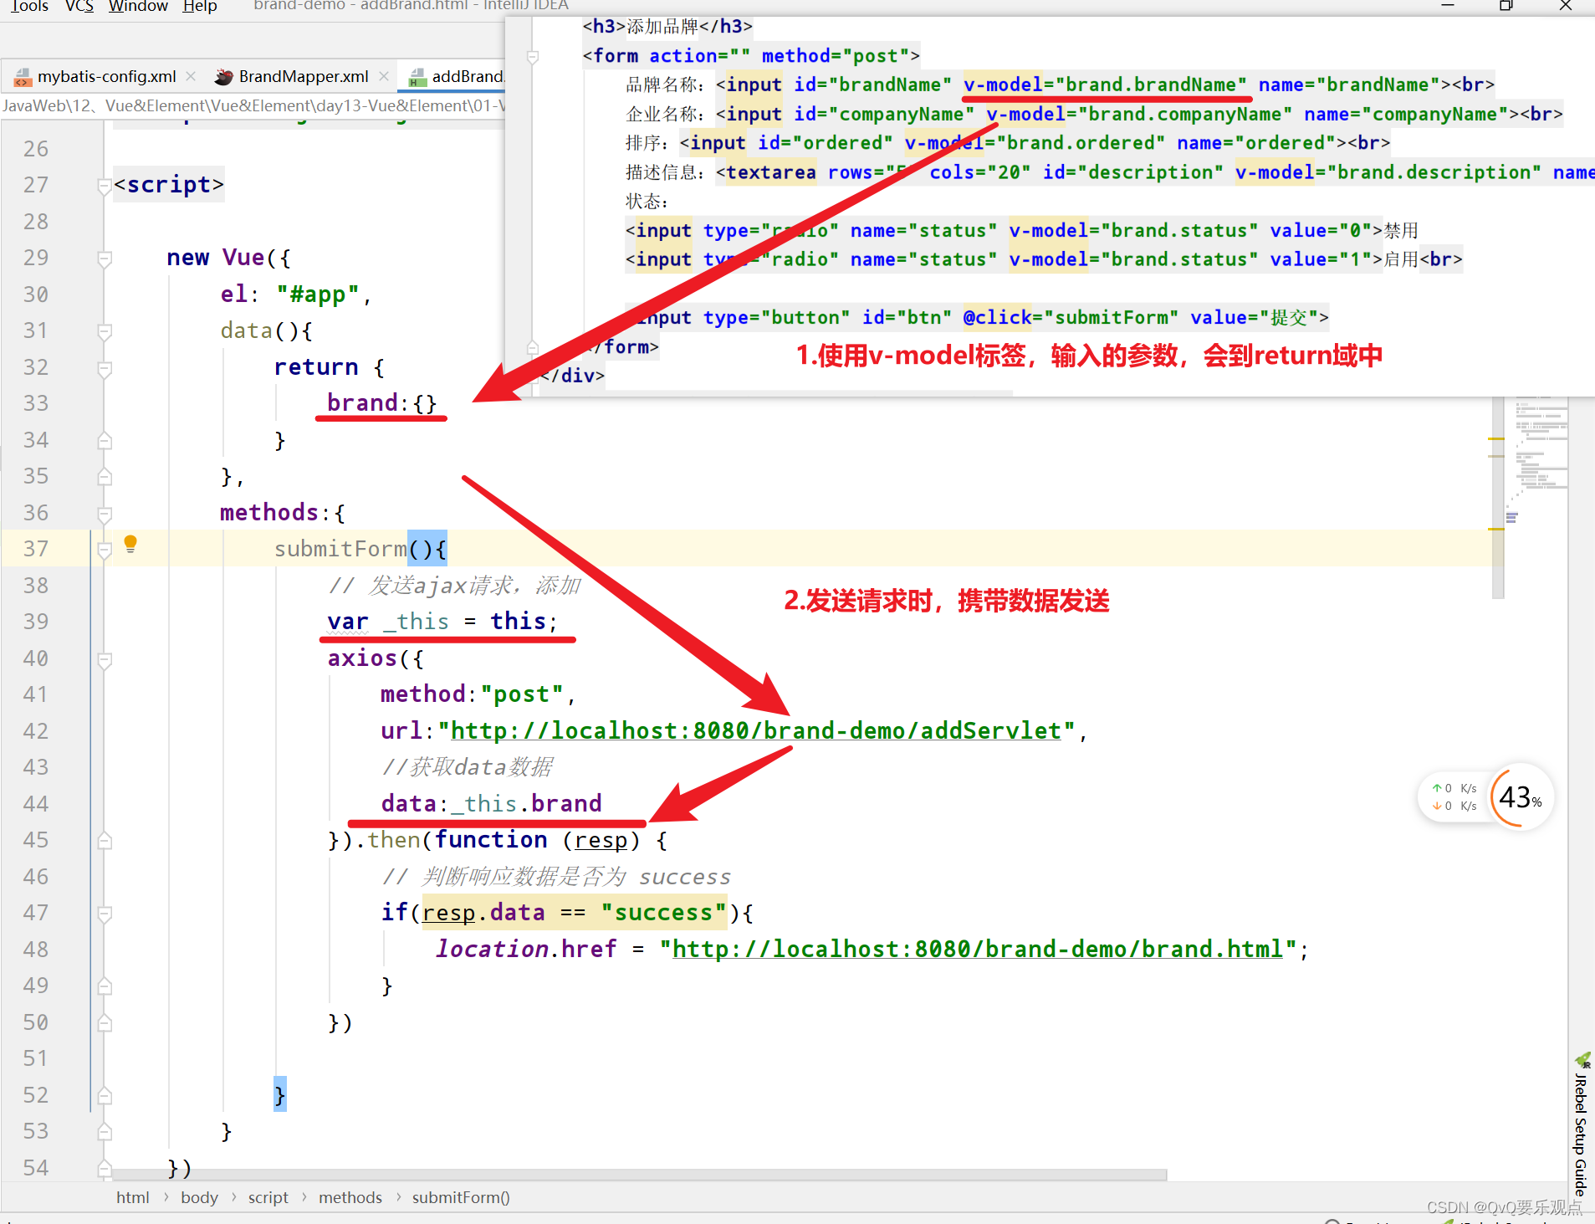The width and height of the screenshot is (1595, 1224).
Task: Open the JRebel Setup Guide panel
Action: [1580, 1125]
